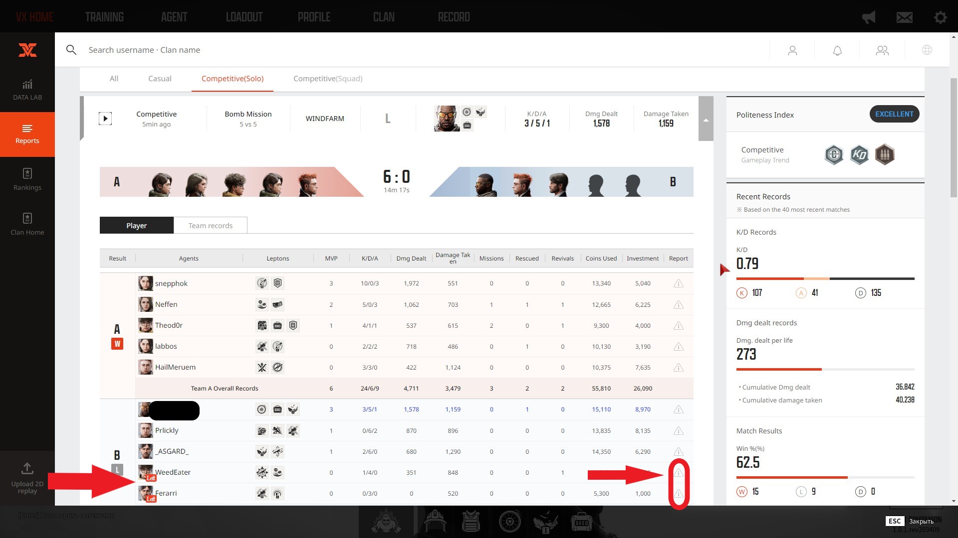
Task: Click the globe language icon
Action: (x=927, y=50)
